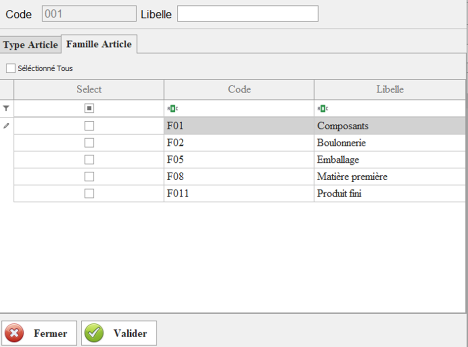Enable the checkbox for F05 Emballage

click(x=89, y=160)
